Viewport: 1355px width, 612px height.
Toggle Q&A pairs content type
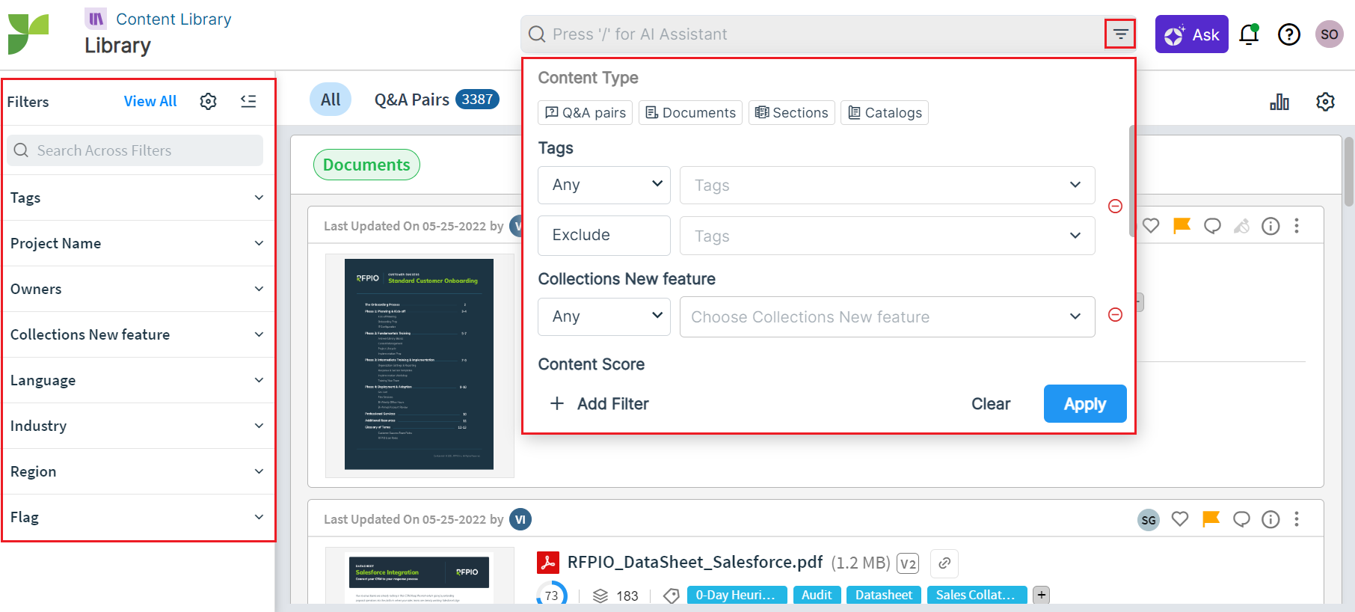click(586, 112)
